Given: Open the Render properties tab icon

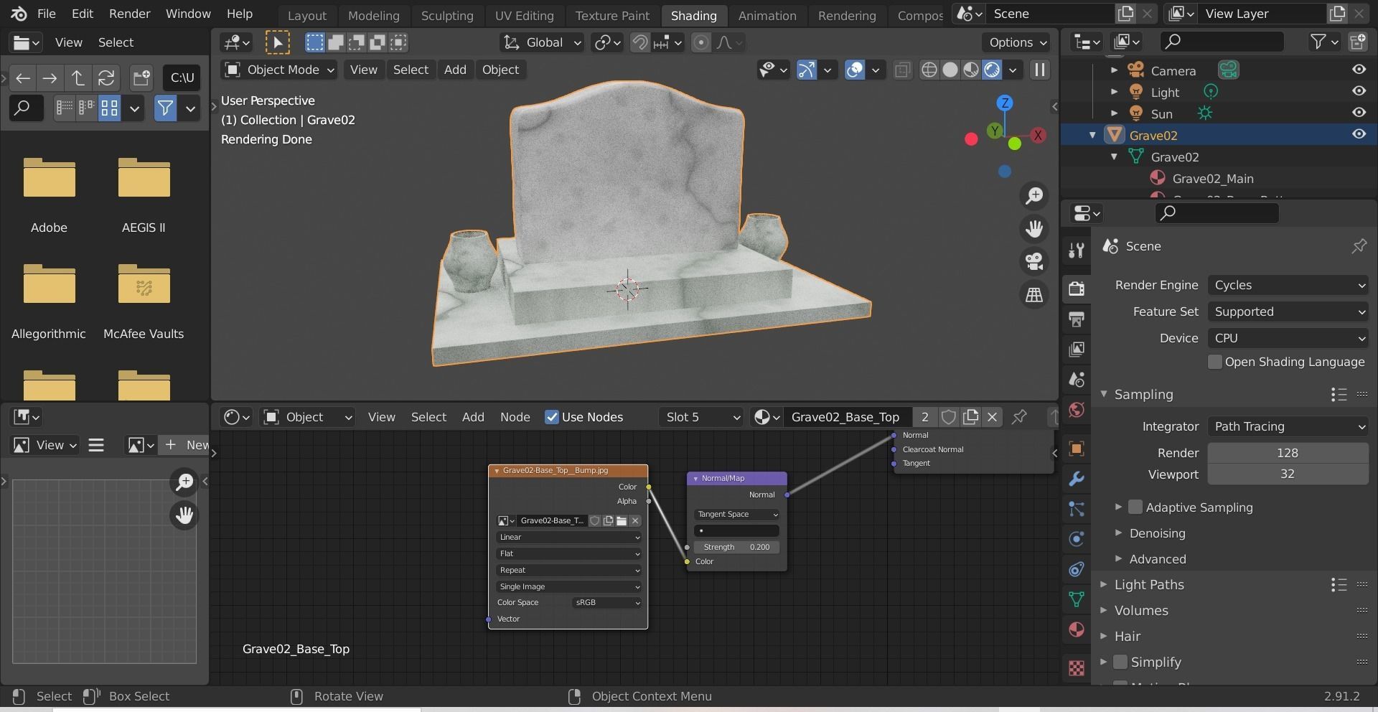Looking at the screenshot, I should coord(1076,288).
